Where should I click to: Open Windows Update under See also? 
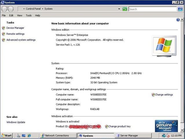(x=16, y=122)
